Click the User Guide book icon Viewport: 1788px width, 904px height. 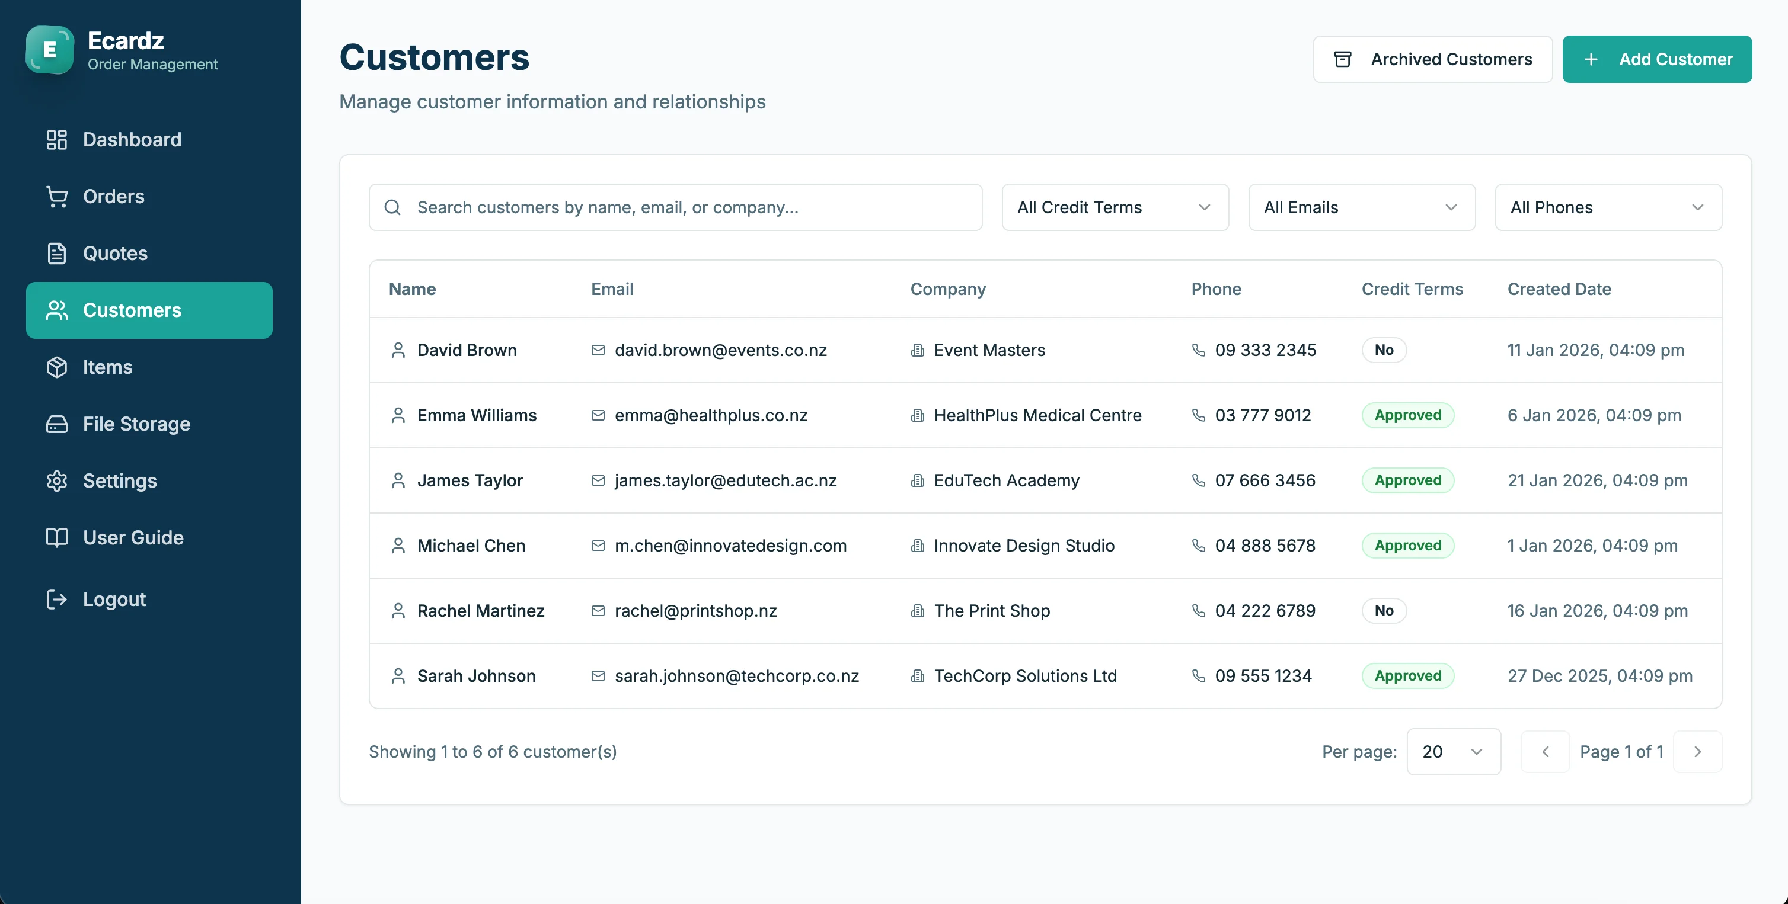pyautogui.click(x=57, y=538)
